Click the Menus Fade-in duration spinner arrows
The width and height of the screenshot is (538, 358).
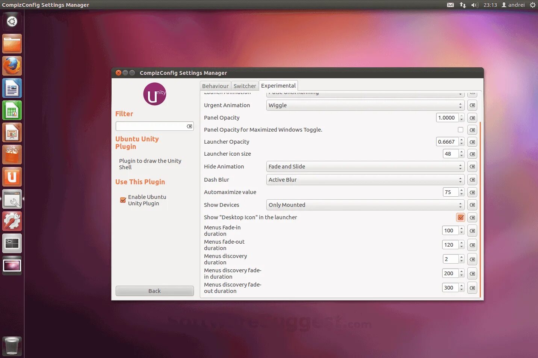(x=462, y=231)
